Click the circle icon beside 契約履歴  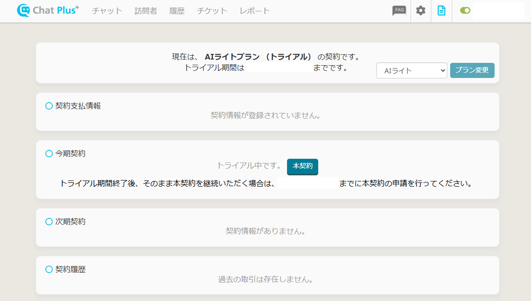49,269
